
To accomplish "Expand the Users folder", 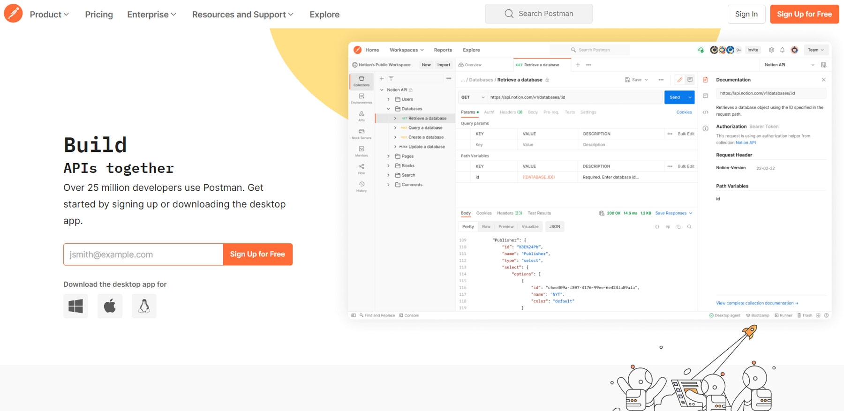I will (388, 99).
